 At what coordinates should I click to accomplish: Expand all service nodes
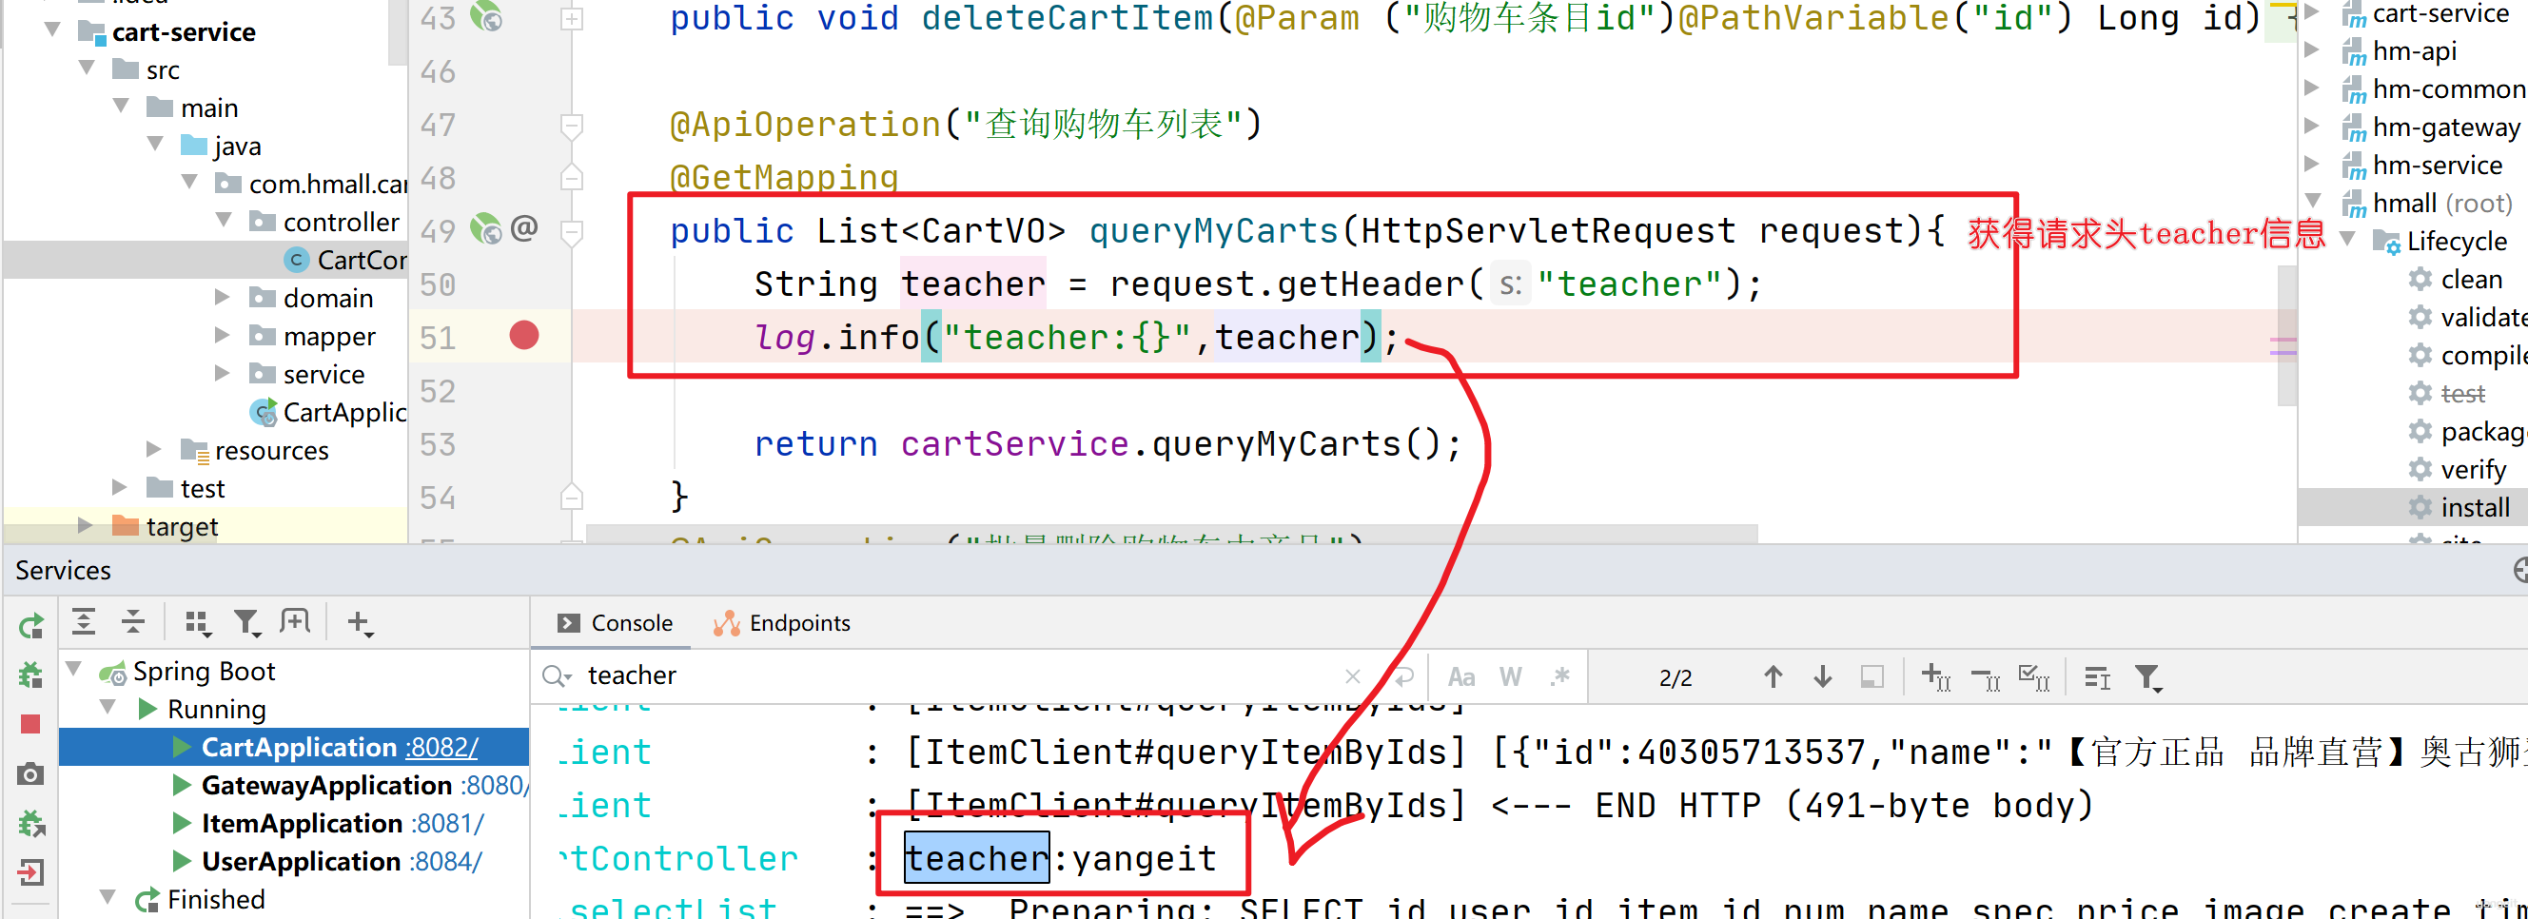(85, 621)
